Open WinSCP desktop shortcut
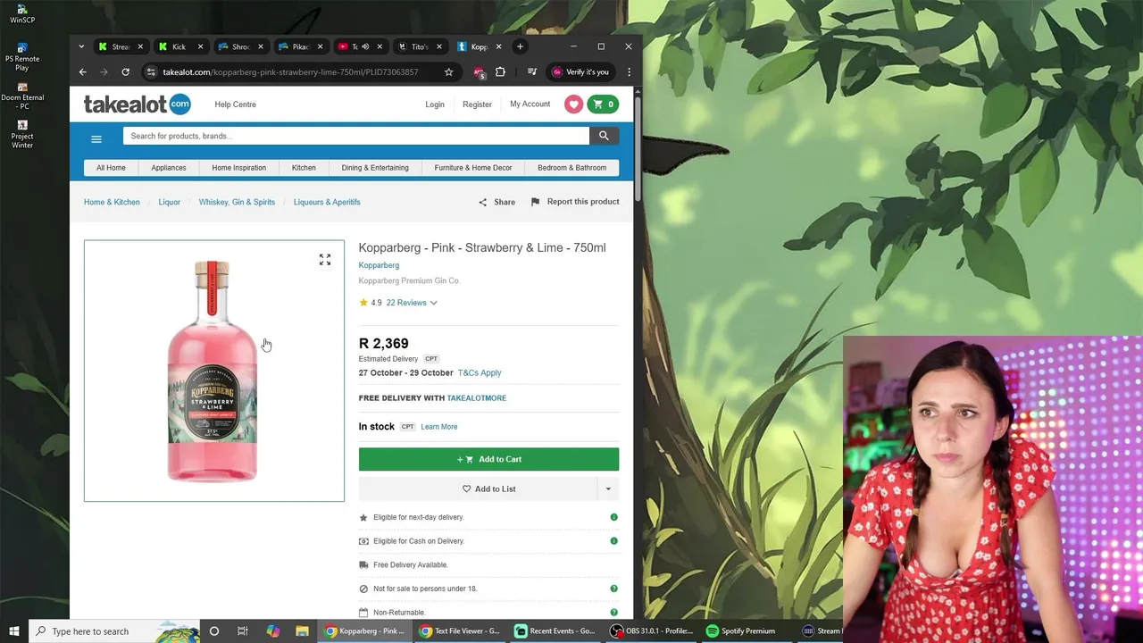This screenshot has width=1143, height=643. pyautogui.click(x=22, y=14)
